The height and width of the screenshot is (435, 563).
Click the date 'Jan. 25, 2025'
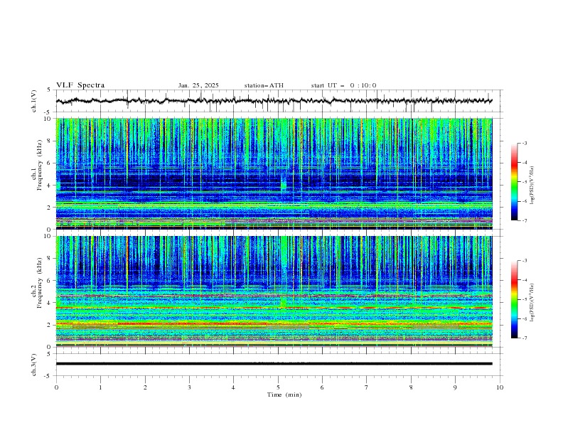click(198, 85)
